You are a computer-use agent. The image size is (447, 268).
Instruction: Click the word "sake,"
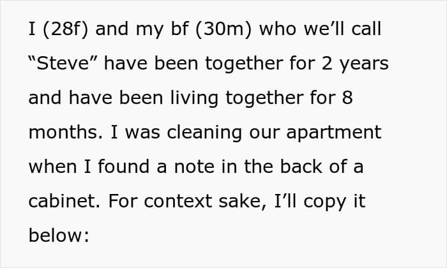click(x=243, y=202)
